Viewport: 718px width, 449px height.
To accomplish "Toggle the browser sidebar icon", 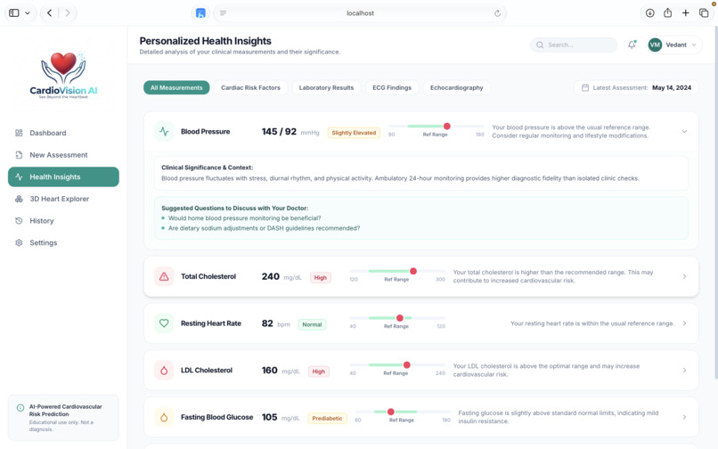I will click(x=14, y=12).
